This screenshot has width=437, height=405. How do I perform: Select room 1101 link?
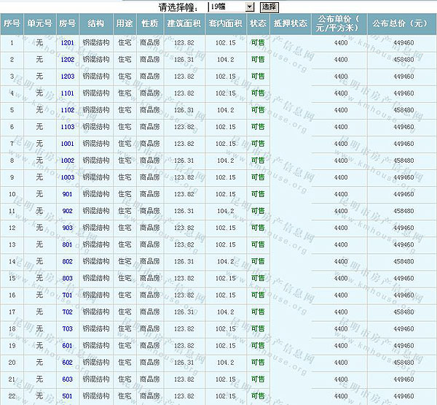(67, 93)
